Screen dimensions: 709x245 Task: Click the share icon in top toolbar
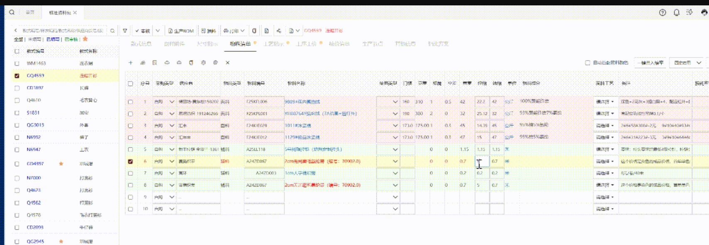(279, 31)
